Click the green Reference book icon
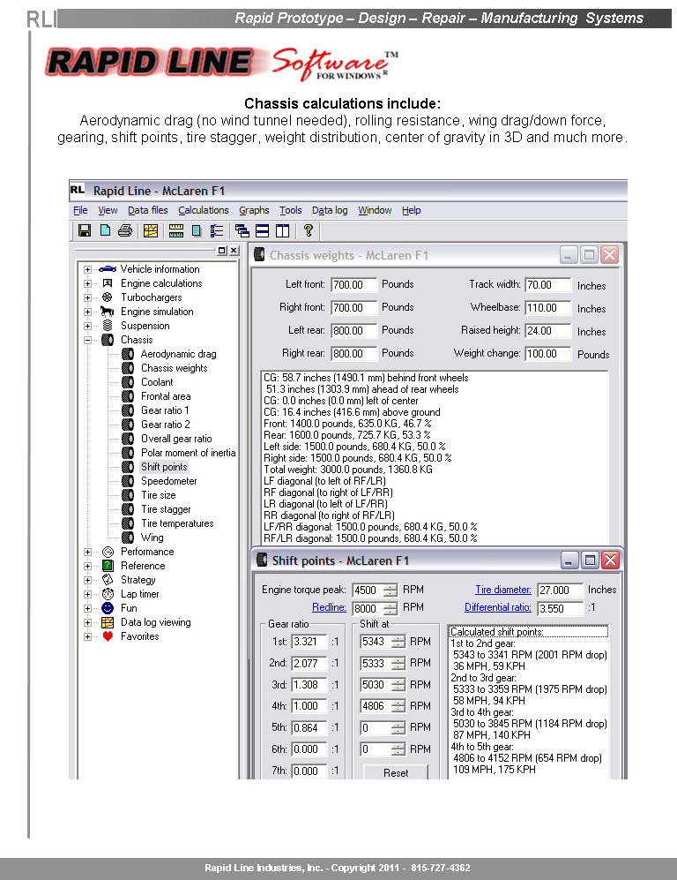 coord(108,566)
